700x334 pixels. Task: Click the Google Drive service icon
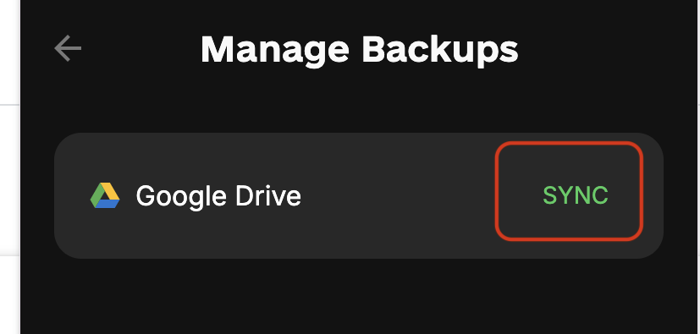[x=105, y=195]
